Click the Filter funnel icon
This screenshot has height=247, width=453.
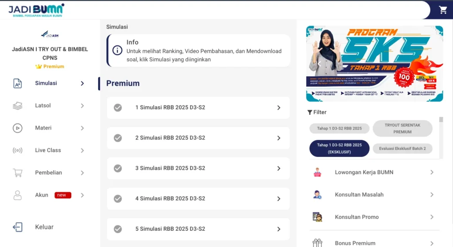tap(310, 112)
